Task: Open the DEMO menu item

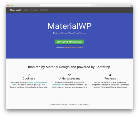Action: click(x=26, y=10)
